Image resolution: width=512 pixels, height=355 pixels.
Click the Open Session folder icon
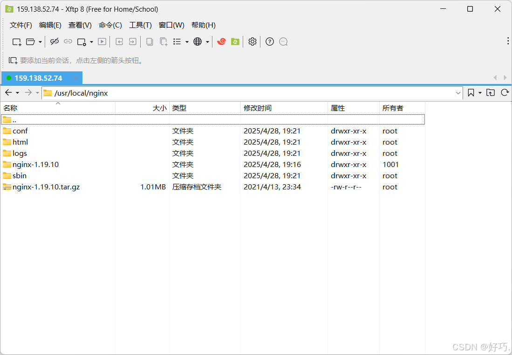pos(30,42)
